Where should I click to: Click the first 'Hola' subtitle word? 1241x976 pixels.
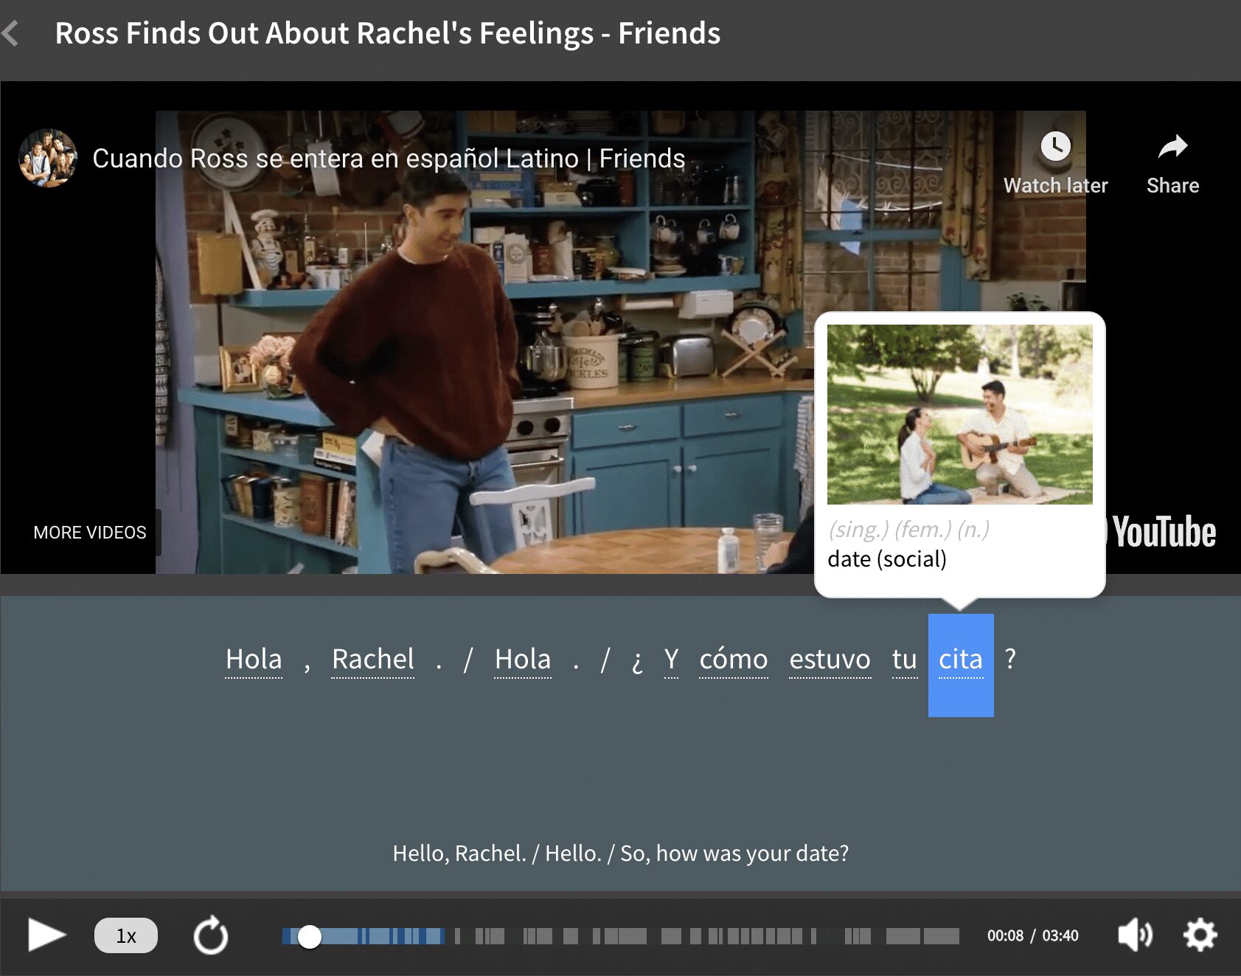254,659
